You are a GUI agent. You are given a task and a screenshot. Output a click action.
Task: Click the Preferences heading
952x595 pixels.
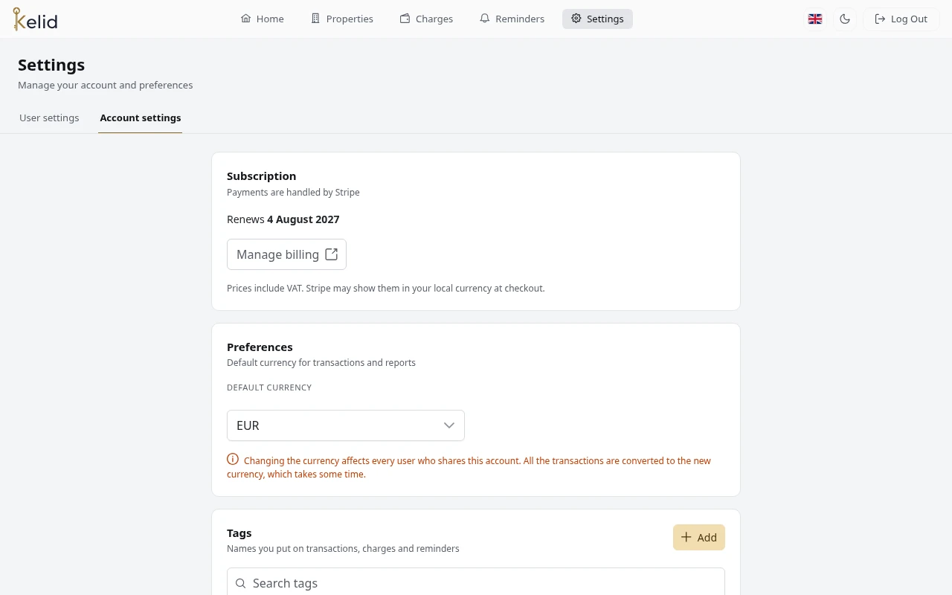click(260, 347)
